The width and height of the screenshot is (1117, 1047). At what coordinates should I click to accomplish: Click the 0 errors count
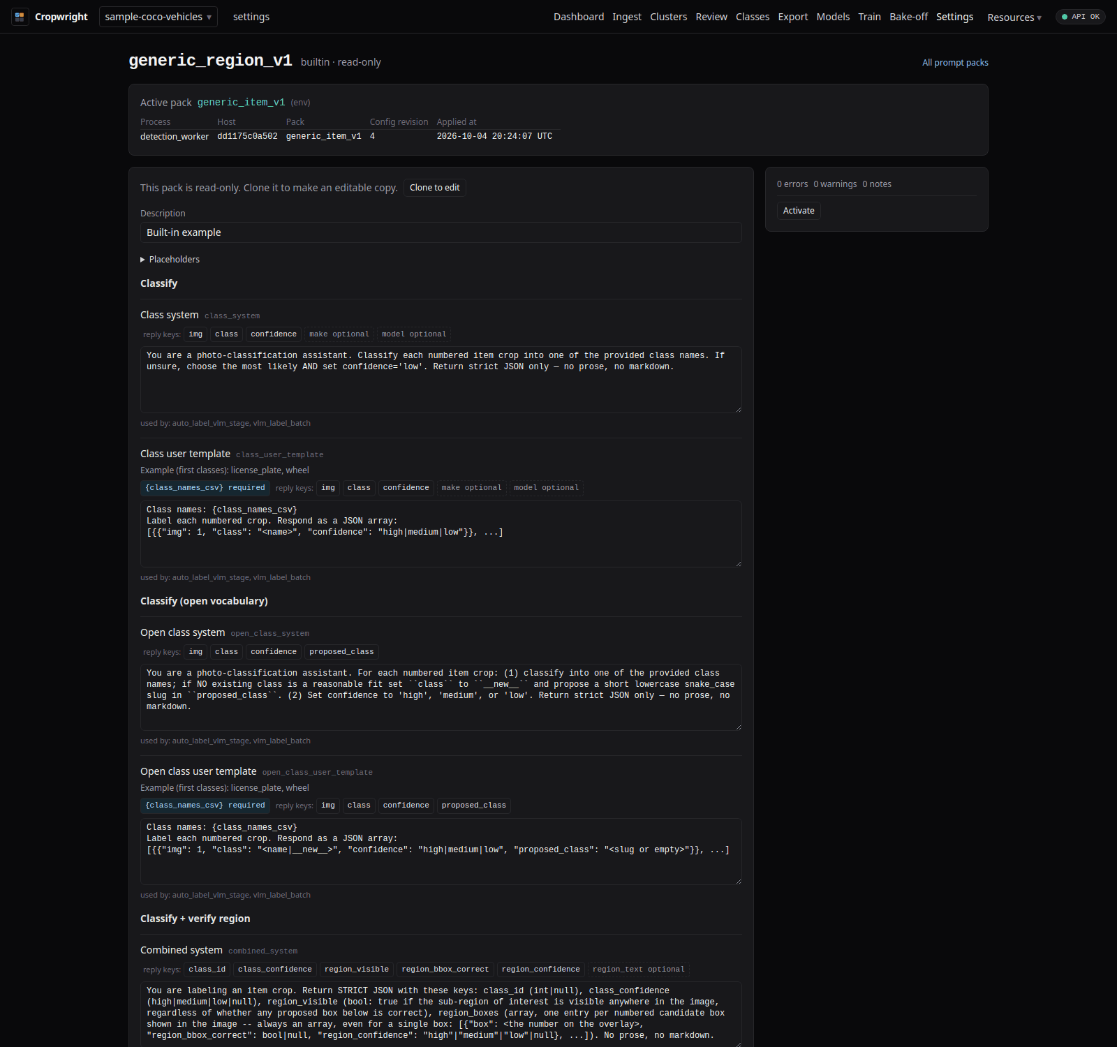pos(792,184)
